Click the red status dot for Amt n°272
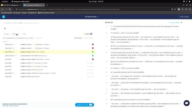192x108 pixels. (93, 48)
